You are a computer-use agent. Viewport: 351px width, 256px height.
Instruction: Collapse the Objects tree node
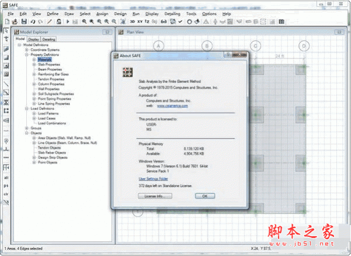coord(27,133)
